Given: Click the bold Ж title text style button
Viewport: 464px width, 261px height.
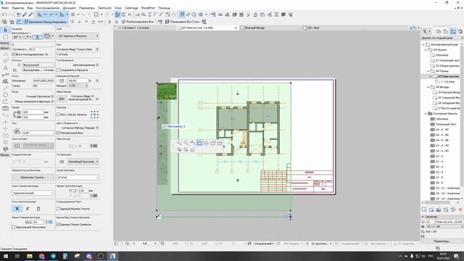Looking at the screenshot, I should coord(17,209).
